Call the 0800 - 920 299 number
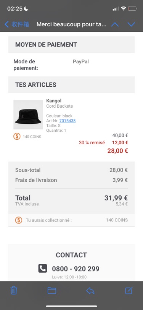This screenshot has width=143, height=310. point(76,269)
